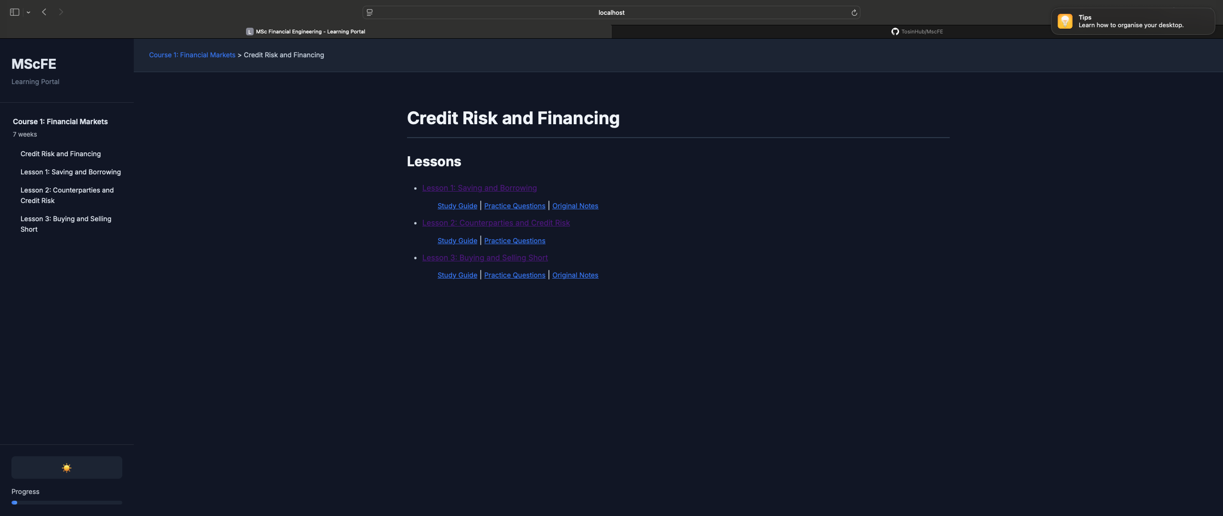1223x516 pixels.
Task: Click Credit Risk and Financing breadcrumb text
Action: (284, 55)
